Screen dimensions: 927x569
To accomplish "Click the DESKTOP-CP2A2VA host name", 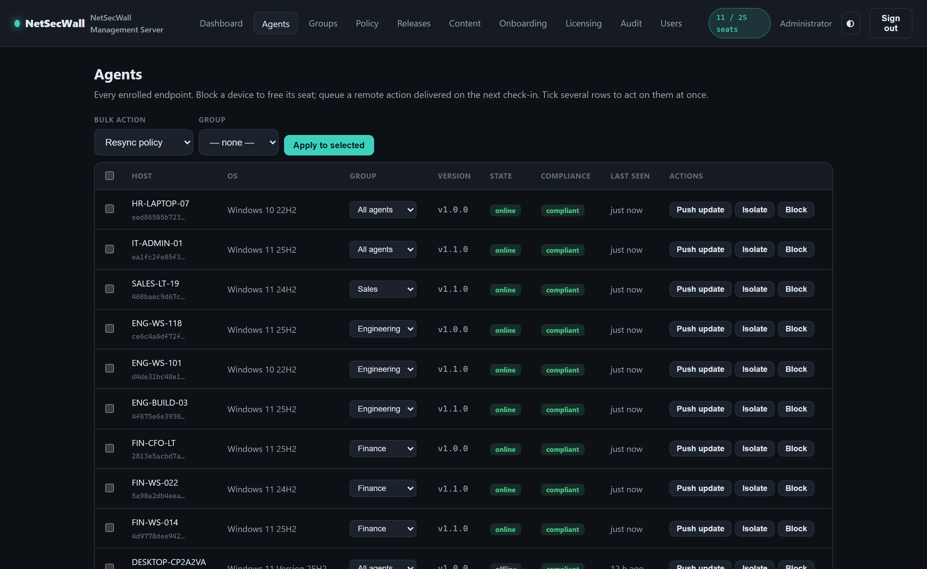I will pyautogui.click(x=169, y=562).
